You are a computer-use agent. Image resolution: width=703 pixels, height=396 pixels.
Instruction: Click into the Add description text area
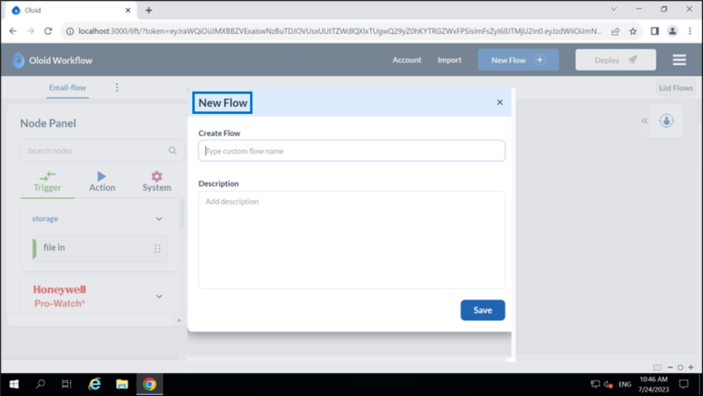click(x=352, y=240)
